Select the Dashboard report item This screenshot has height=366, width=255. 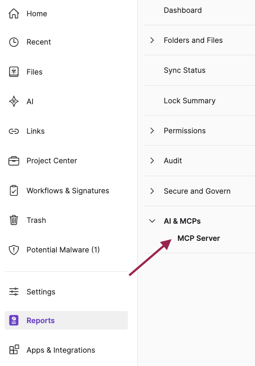(183, 10)
